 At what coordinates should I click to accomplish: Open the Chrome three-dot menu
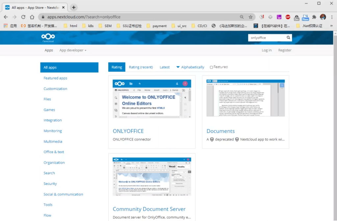tap(332, 17)
